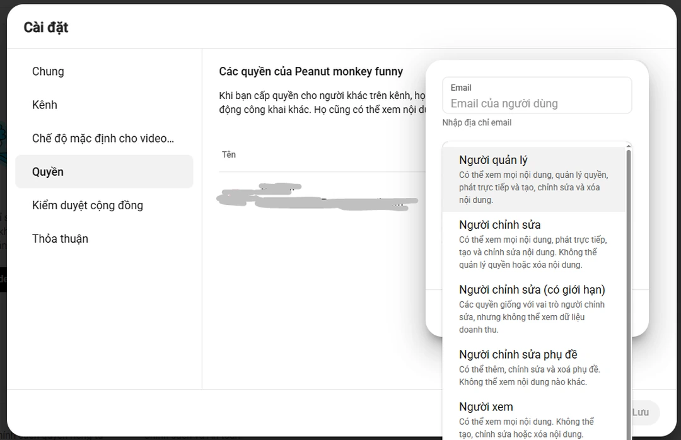This screenshot has height=440, width=681.
Task: Pick Người chỉnh sửa (có giới hạn) role
Action: (x=534, y=309)
